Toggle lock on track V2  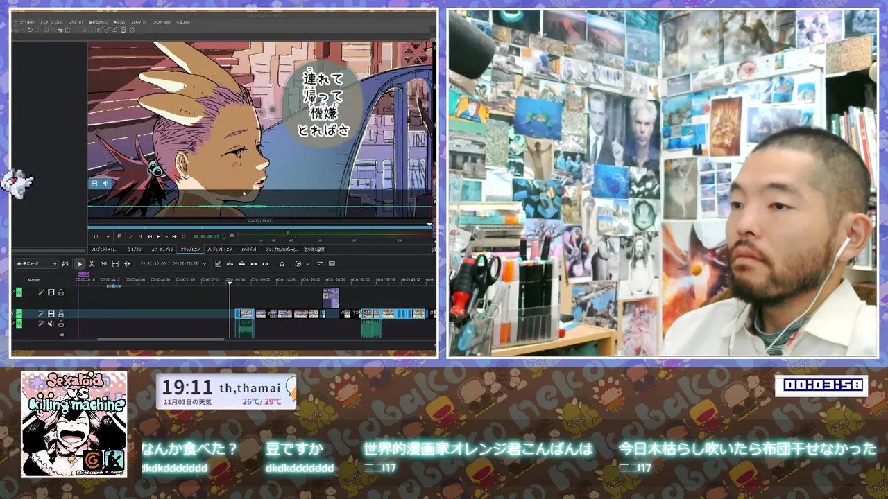(61, 292)
